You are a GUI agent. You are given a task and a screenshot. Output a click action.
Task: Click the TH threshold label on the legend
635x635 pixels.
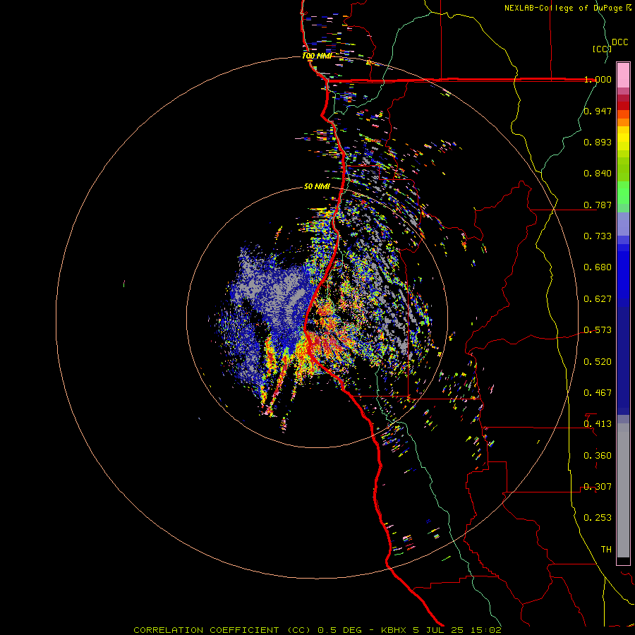point(606,550)
